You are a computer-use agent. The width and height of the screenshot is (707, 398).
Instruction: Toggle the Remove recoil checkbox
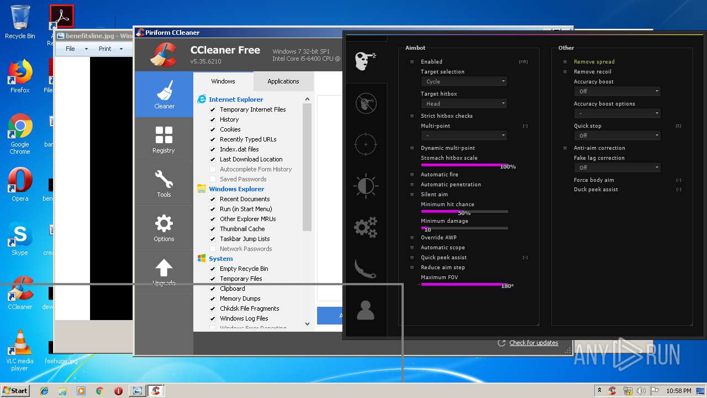565,72
